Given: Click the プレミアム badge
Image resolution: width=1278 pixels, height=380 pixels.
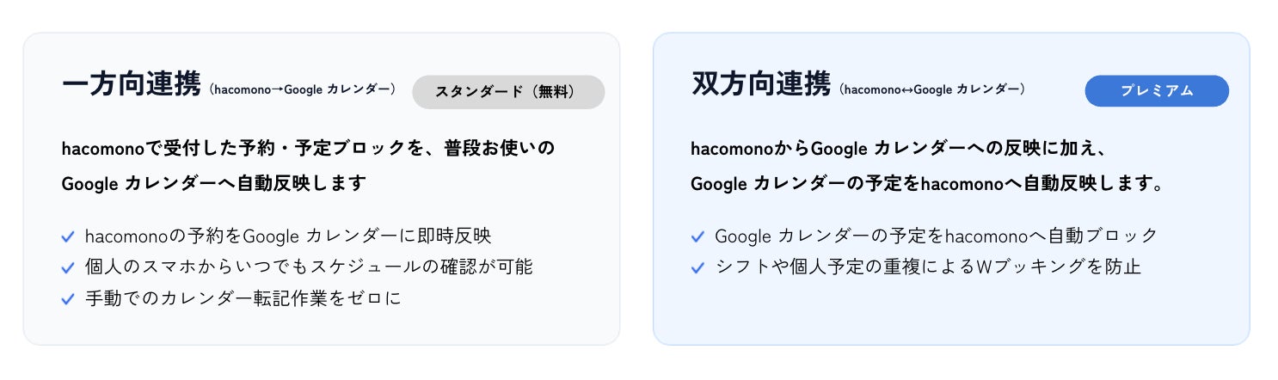Looking at the screenshot, I should point(1157,91).
